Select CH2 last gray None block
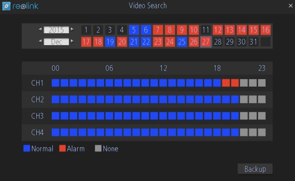295x181 pixels. click(x=262, y=99)
